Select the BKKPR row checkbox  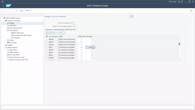click(47, 42)
